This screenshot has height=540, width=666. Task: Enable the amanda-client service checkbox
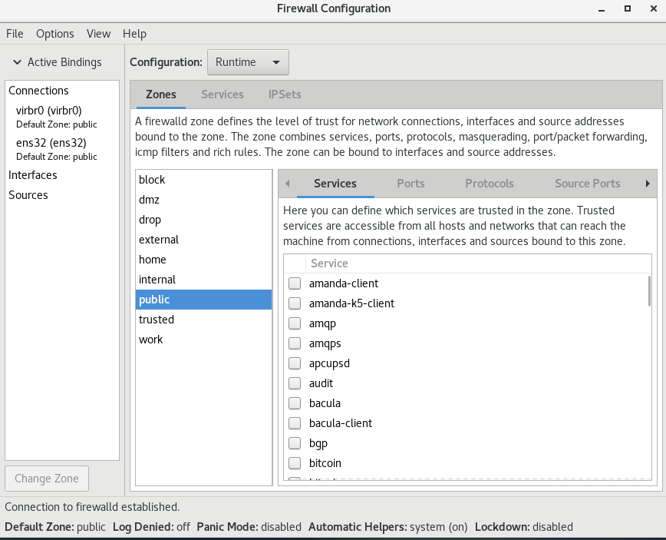point(295,283)
